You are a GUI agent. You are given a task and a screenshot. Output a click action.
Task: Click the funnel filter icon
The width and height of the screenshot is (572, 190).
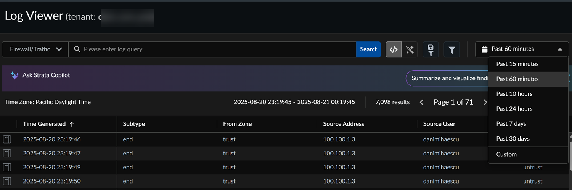click(451, 49)
